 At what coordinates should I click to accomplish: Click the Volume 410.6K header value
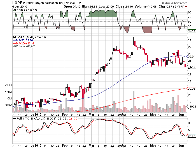click(x=146, y=6)
